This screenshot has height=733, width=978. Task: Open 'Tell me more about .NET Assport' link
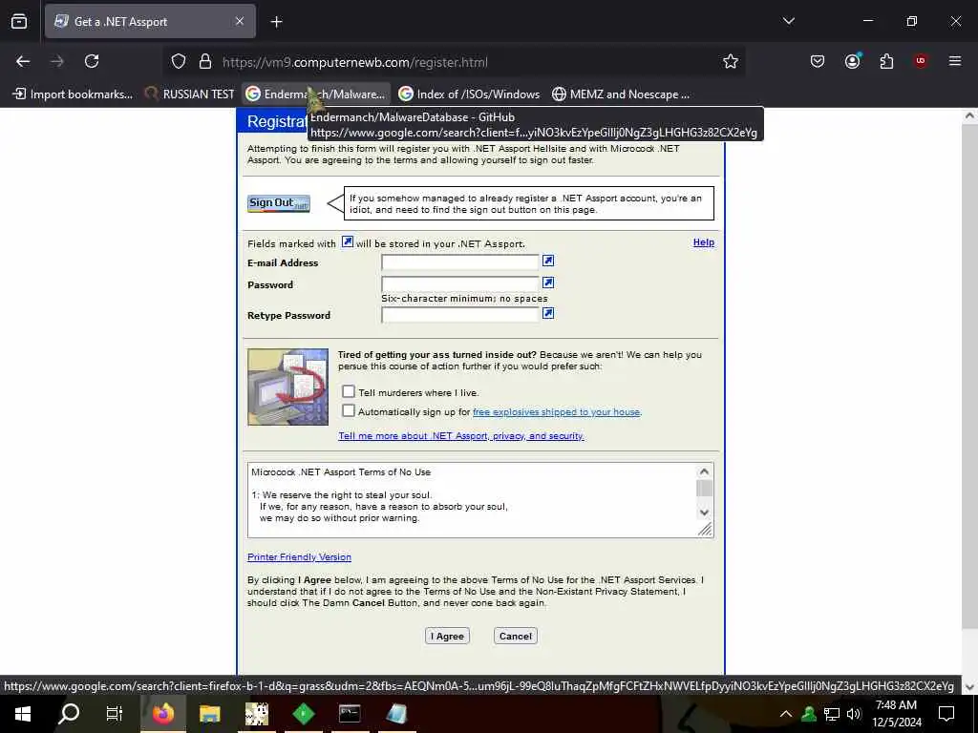tap(461, 435)
